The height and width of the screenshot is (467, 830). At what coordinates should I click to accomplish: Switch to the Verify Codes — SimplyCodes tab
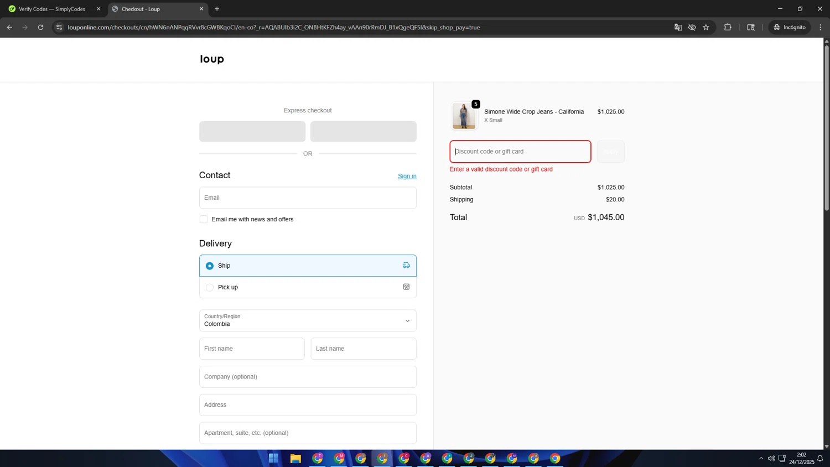(x=52, y=9)
